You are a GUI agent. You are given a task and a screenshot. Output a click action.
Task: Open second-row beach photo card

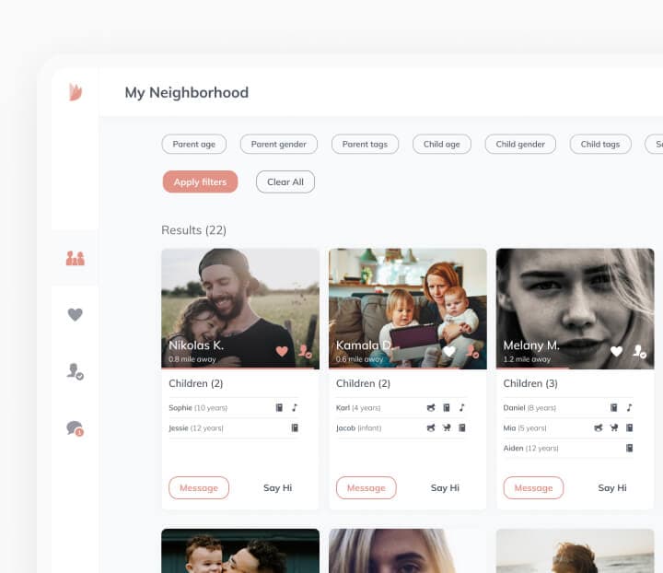[x=575, y=551]
